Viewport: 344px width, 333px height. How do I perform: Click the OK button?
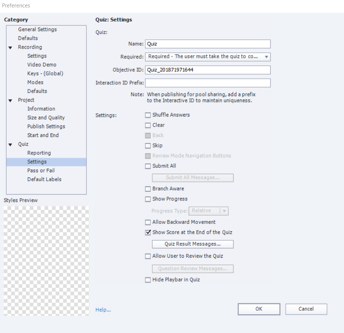click(259, 309)
